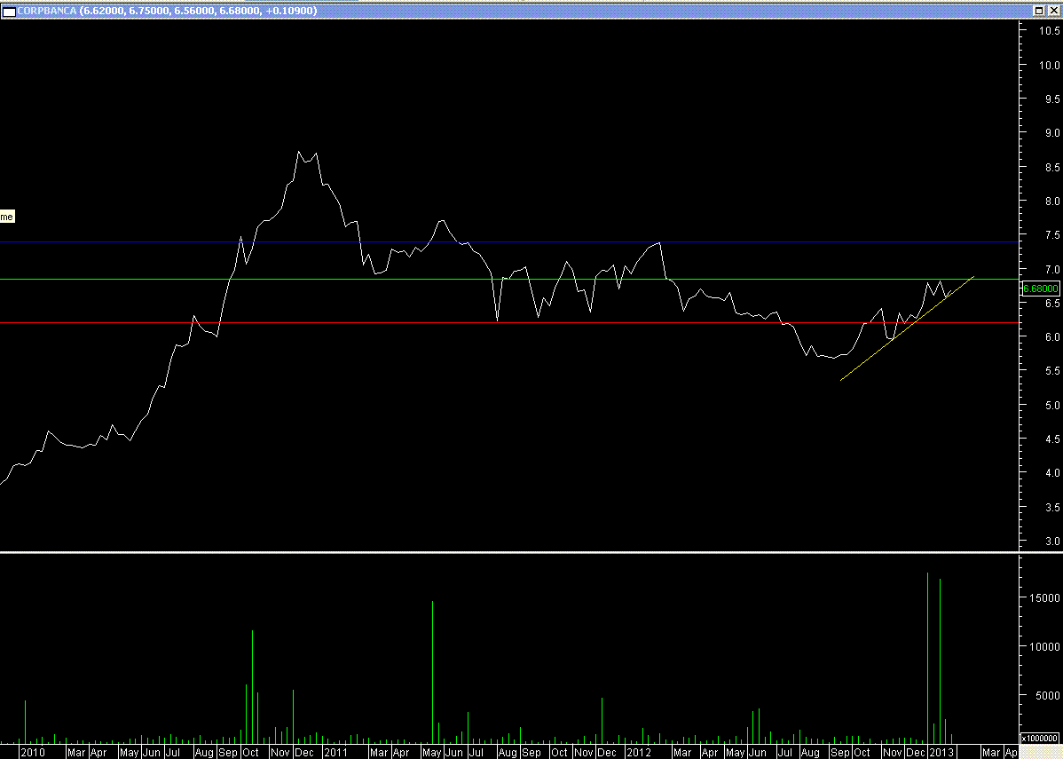Click the 10.0 price axis label

click(x=1050, y=65)
